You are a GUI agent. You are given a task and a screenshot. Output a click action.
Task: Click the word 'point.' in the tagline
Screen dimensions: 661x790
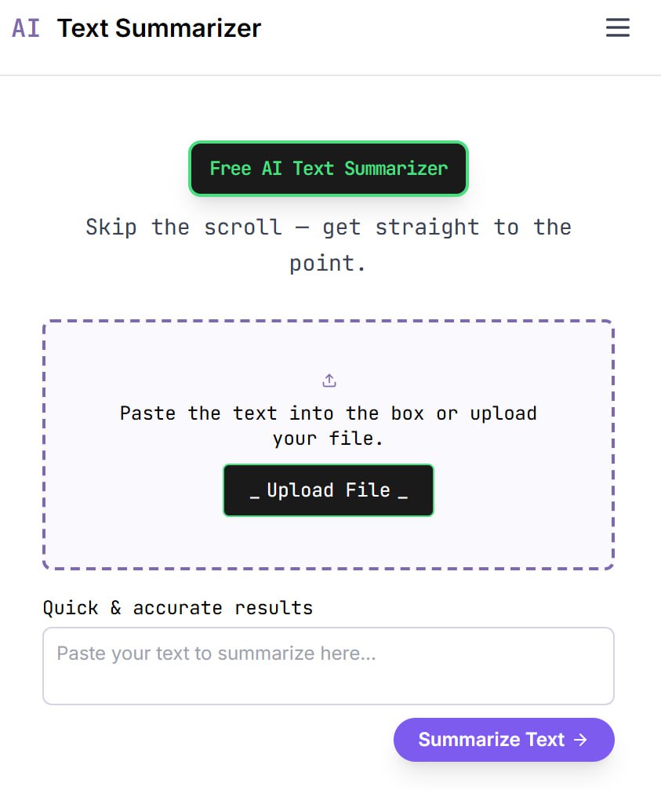pos(328,264)
